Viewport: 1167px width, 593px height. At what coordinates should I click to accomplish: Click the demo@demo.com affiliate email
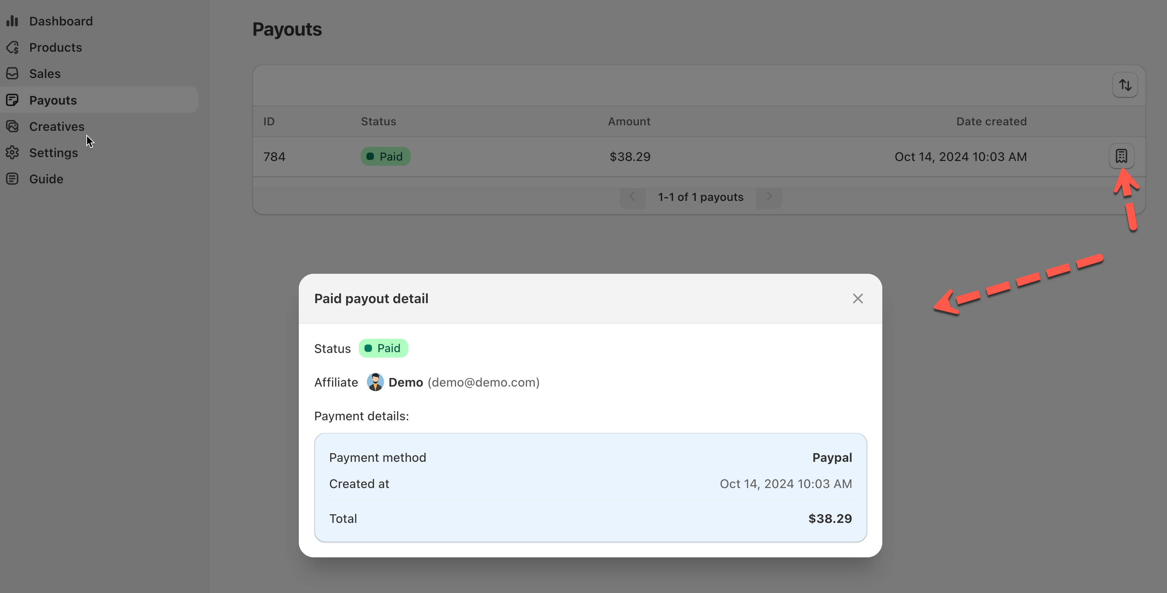484,382
